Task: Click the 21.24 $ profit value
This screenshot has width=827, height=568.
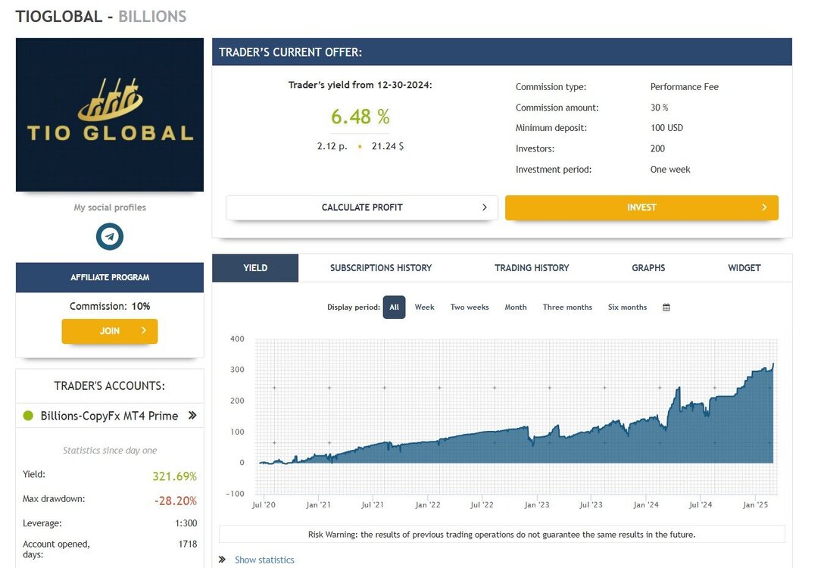Action: tap(388, 146)
